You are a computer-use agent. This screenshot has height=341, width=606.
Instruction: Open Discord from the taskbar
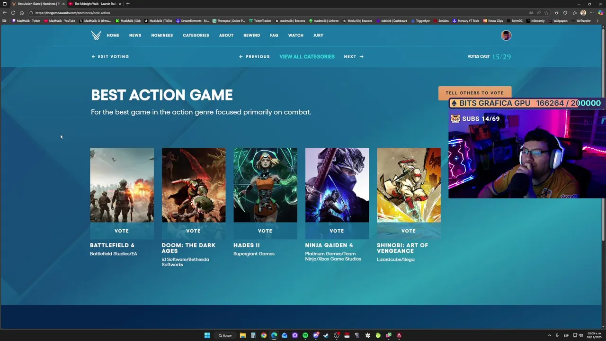point(316,335)
